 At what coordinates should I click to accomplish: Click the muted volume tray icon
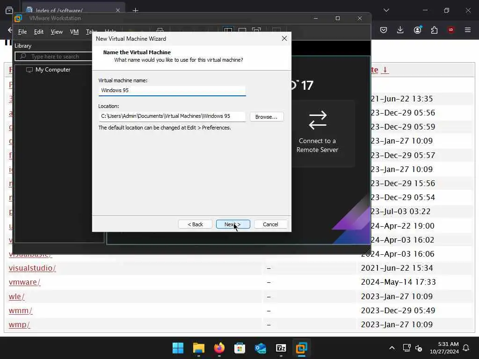[x=419, y=348]
